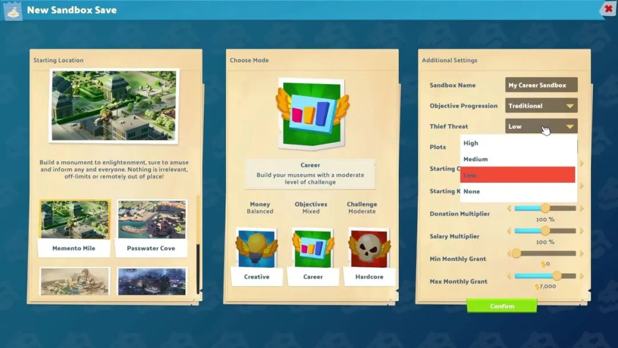Image resolution: width=618 pixels, height=348 pixels.
Task: Click the large Career mode emblem
Action: (312, 114)
